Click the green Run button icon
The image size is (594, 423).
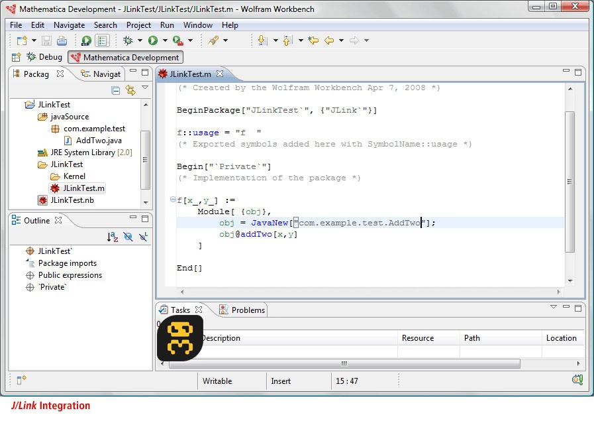(153, 40)
